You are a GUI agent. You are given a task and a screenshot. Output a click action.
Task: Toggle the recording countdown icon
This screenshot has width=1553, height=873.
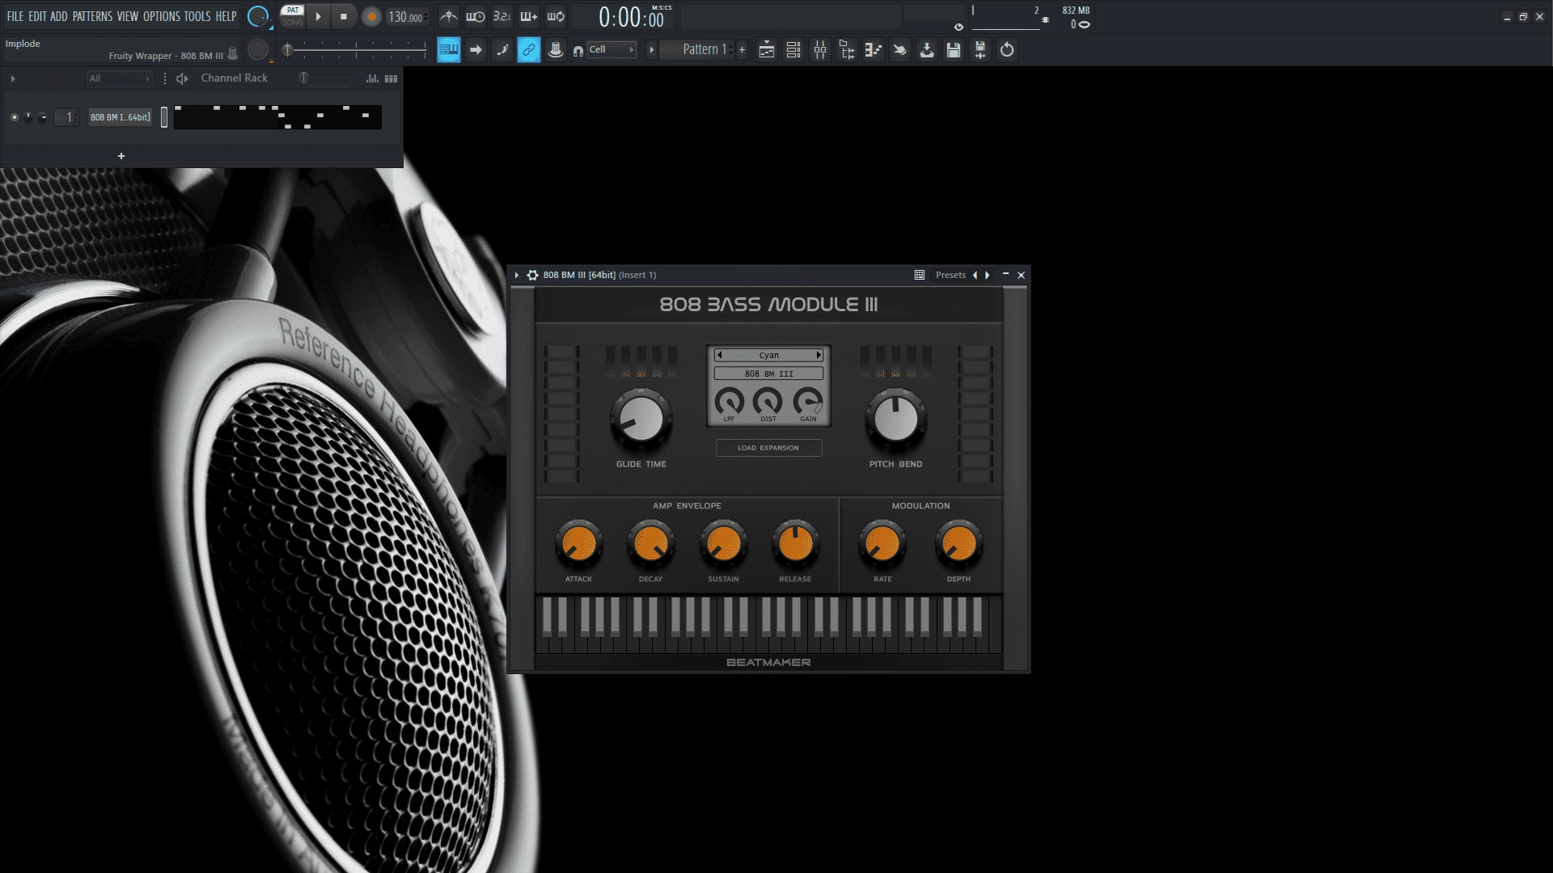coord(502,16)
